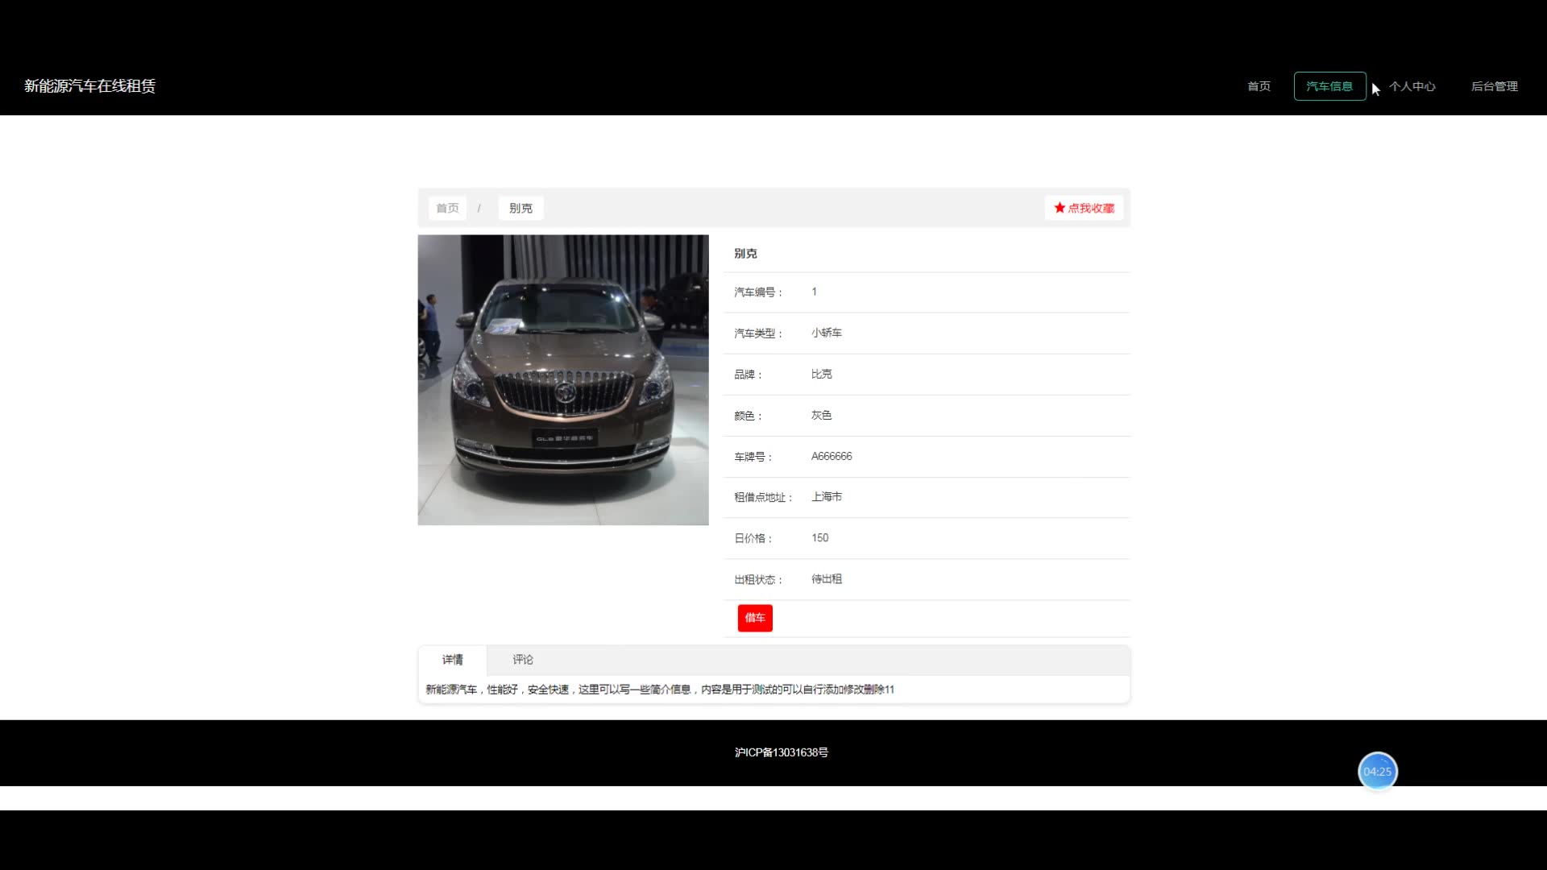Screen dimensions: 1547x870
Task: Go to 个人中心 in the navigation bar
Action: [1412, 86]
